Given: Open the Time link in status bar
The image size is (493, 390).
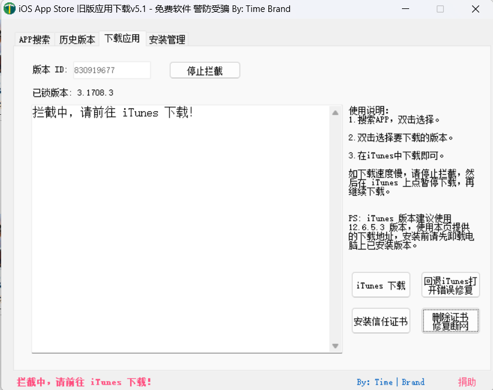Looking at the screenshot, I should [383, 382].
